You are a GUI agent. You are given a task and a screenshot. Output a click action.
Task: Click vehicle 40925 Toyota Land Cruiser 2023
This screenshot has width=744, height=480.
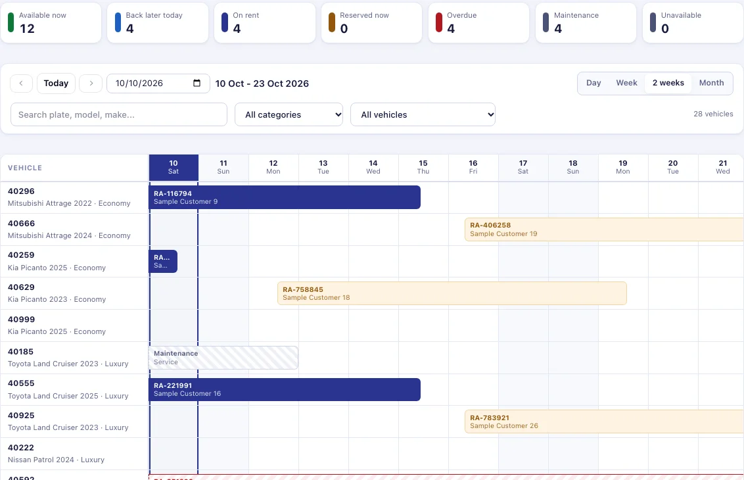(x=74, y=421)
